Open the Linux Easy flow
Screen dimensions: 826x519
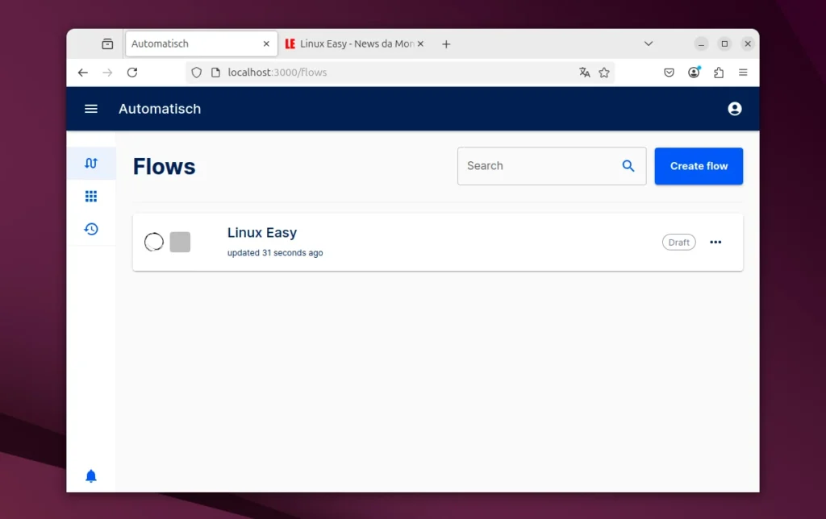click(262, 233)
